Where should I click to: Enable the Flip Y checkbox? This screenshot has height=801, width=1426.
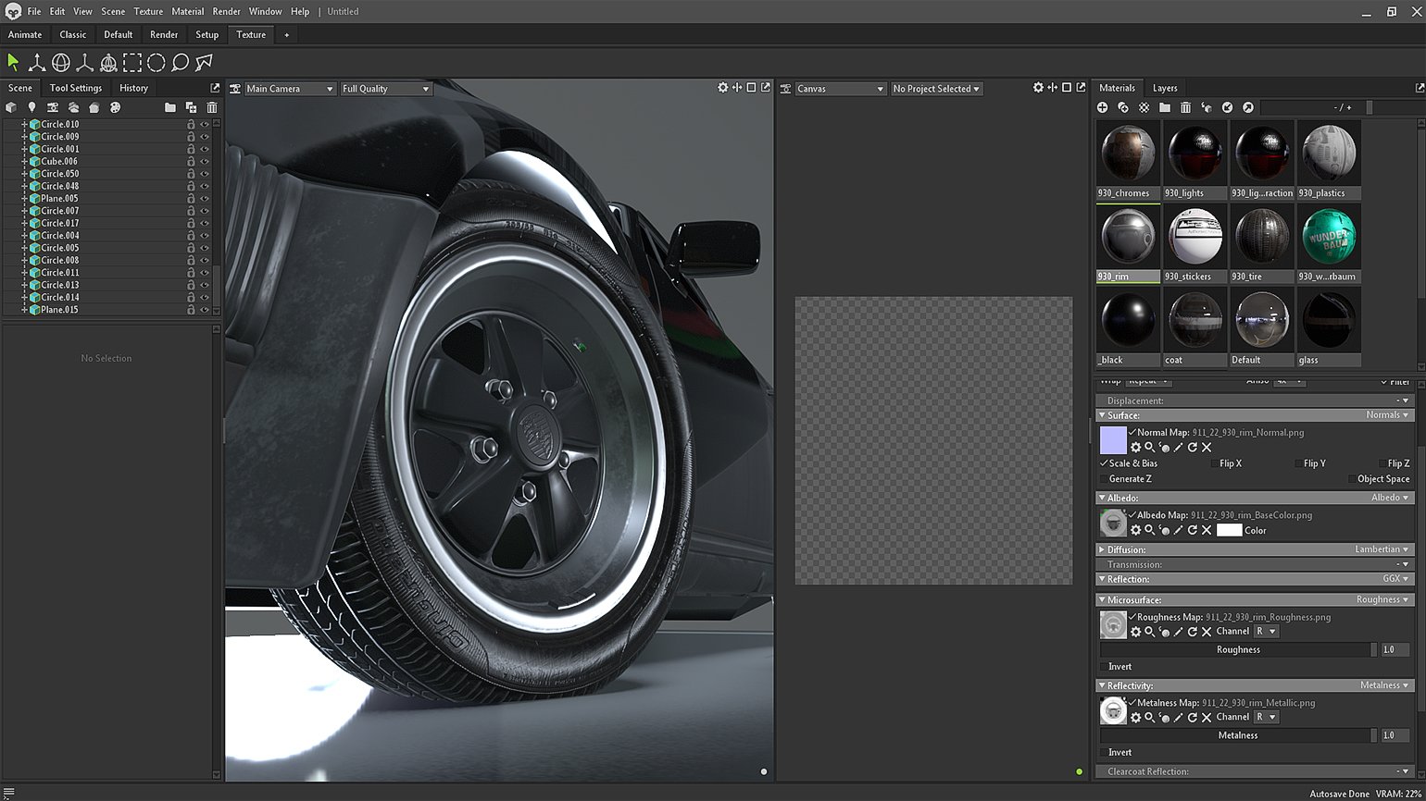click(x=1298, y=463)
